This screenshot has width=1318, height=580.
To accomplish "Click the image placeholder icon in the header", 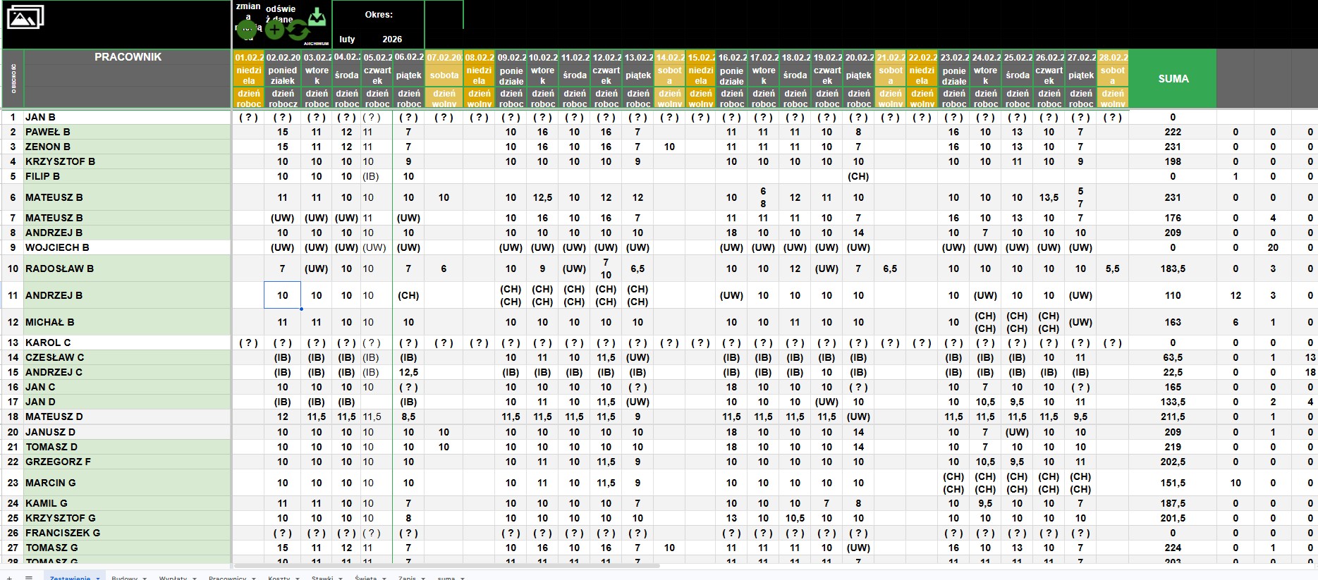I will [25, 17].
